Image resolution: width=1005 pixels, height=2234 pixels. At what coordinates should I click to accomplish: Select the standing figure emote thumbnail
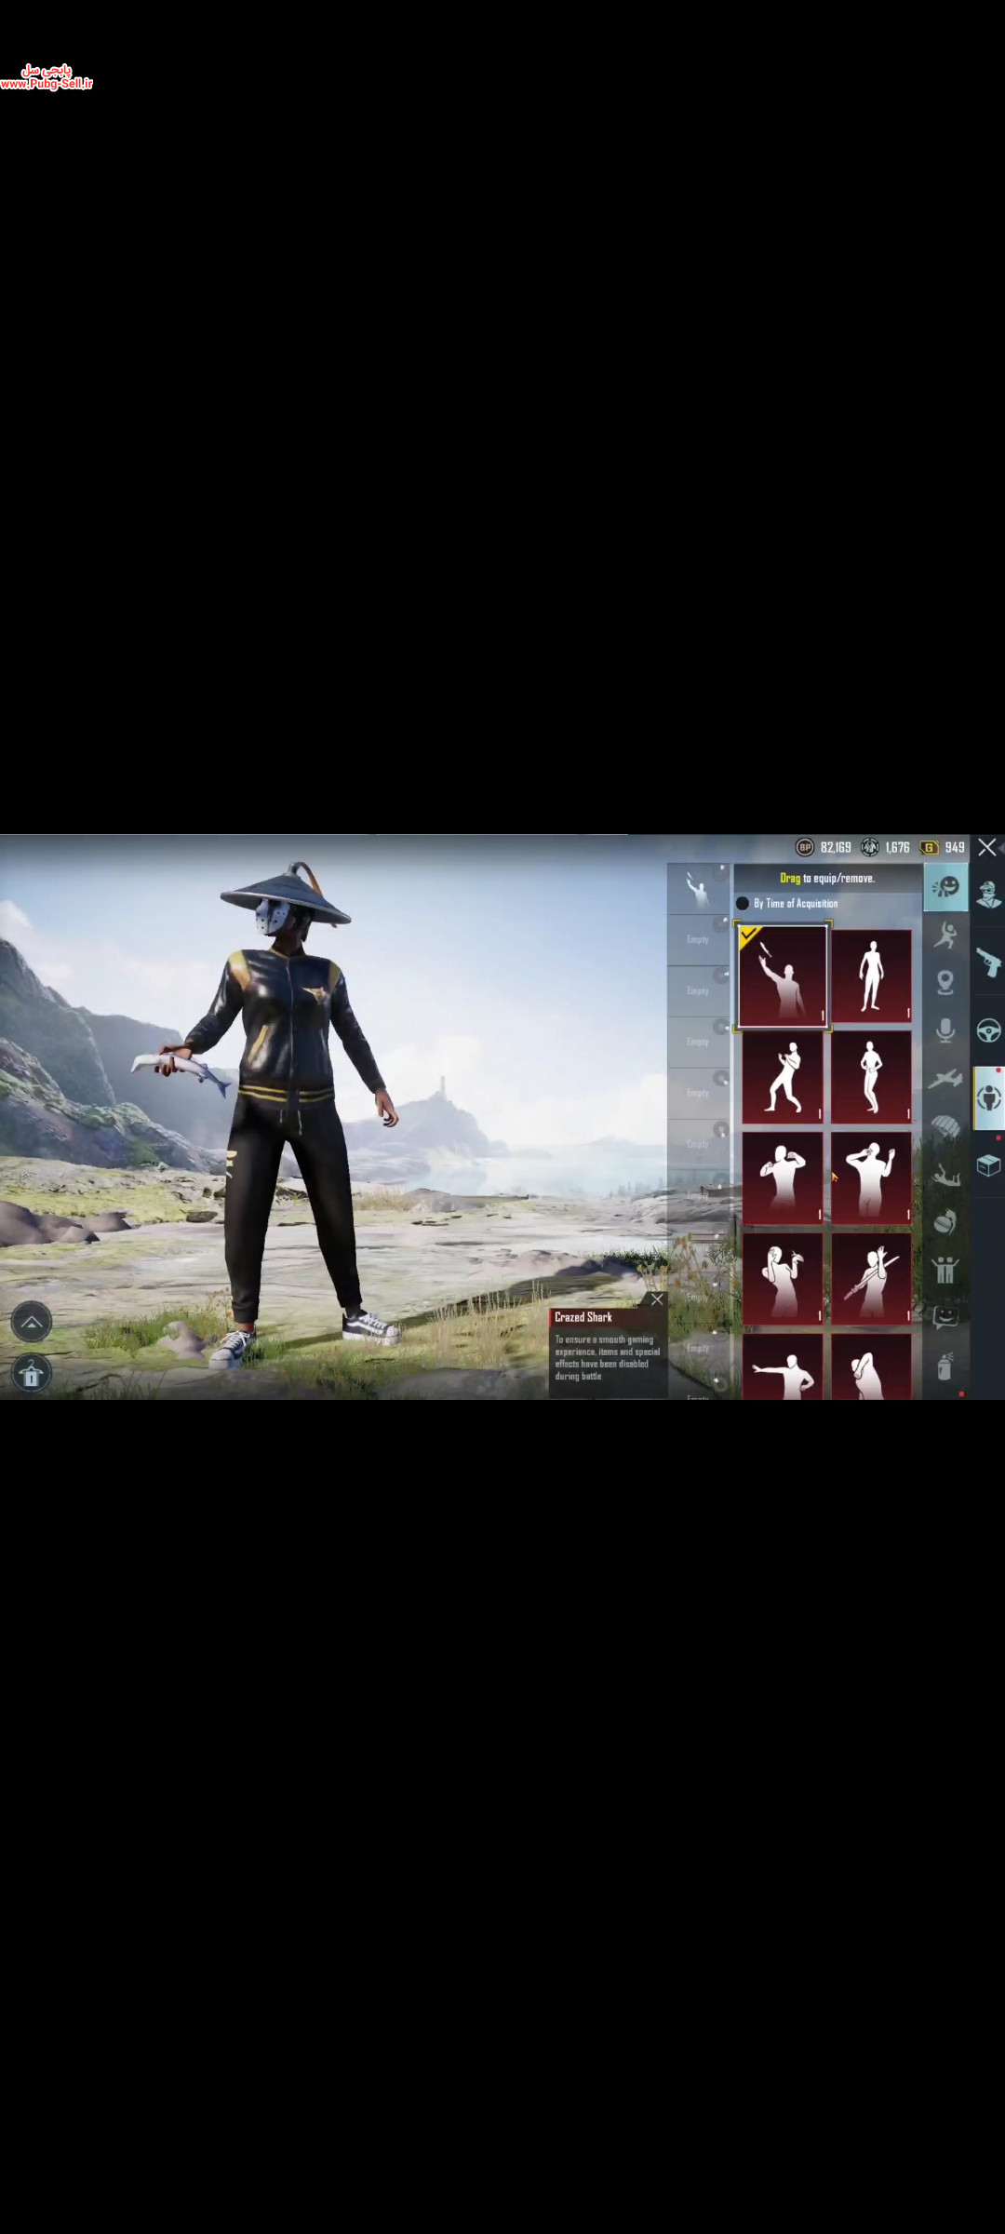tap(871, 976)
